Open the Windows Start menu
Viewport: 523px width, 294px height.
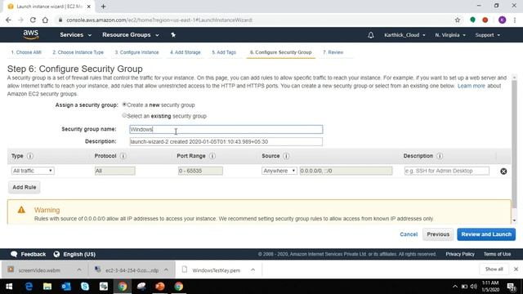point(9,287)
